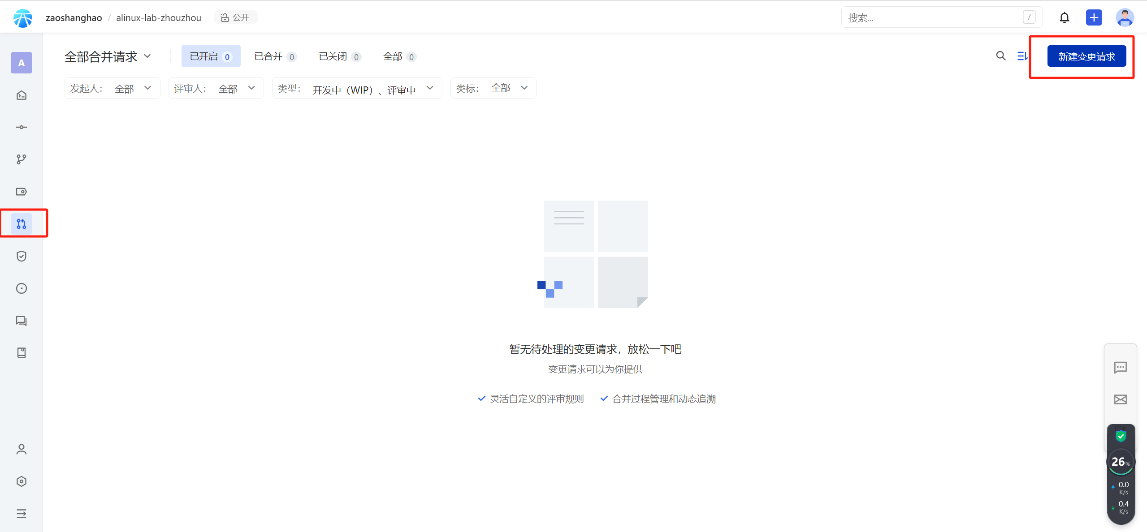Open the merge requests sidebar icon

click(22, 223)
